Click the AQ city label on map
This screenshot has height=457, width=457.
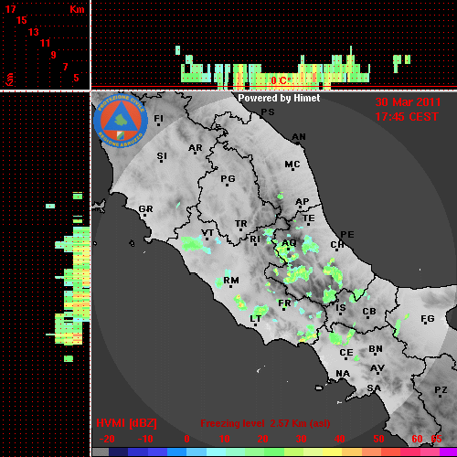(289, 243)
